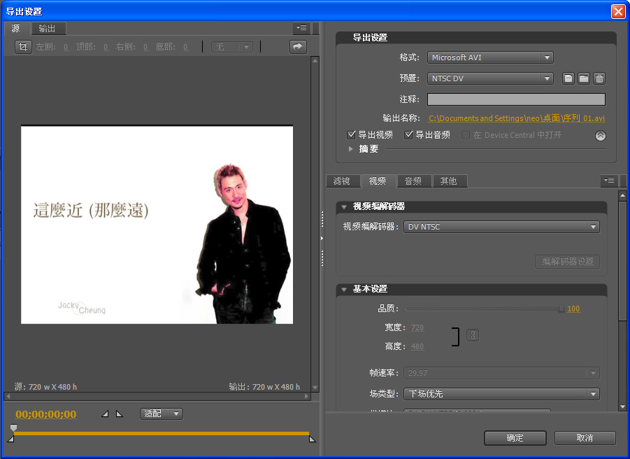The image size is (630, 459).
Task: Open the 适配 zoom level dropdown
Action: point(162,414)
